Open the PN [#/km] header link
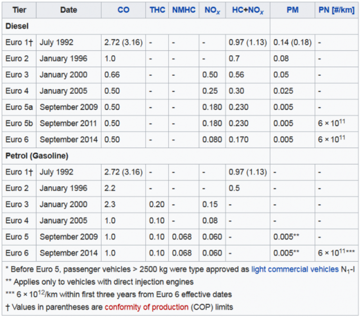This screenshot has height=317, width=360. click(x=336, y=10)
